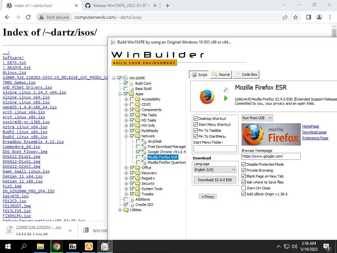337x253 pixels.
Task: Uncheck Pin To StartMenu option
Action: [x=195, y=136]
